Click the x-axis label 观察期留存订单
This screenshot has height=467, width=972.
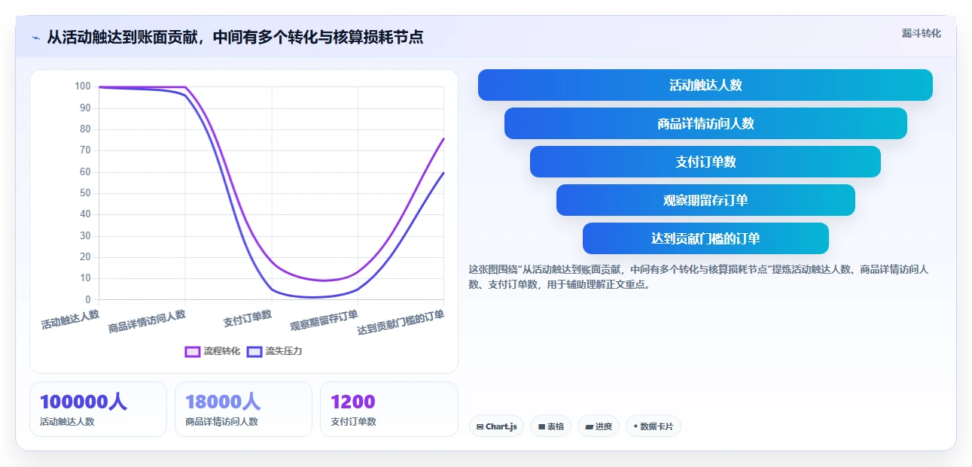325,320
